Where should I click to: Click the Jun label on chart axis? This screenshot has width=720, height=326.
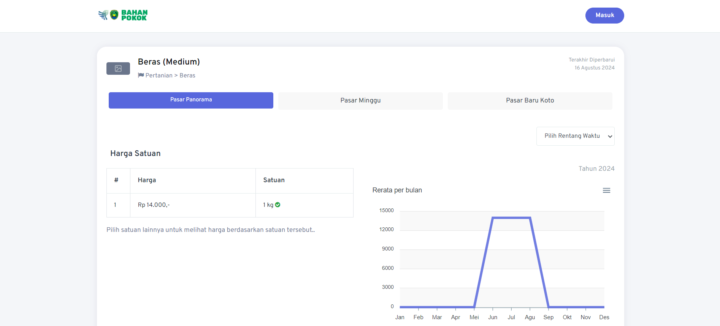point(493,317)
